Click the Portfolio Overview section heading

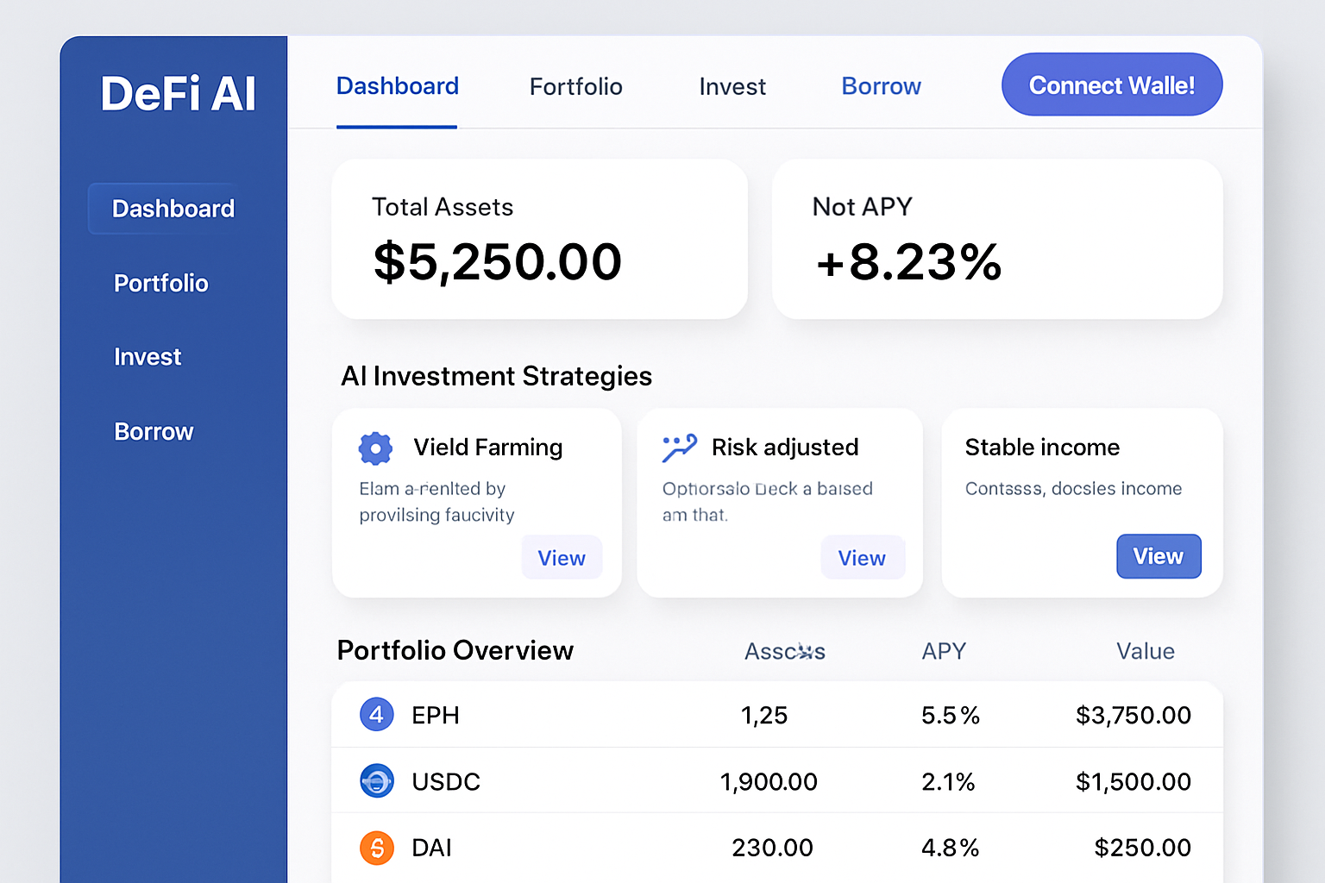pos(455,650)
